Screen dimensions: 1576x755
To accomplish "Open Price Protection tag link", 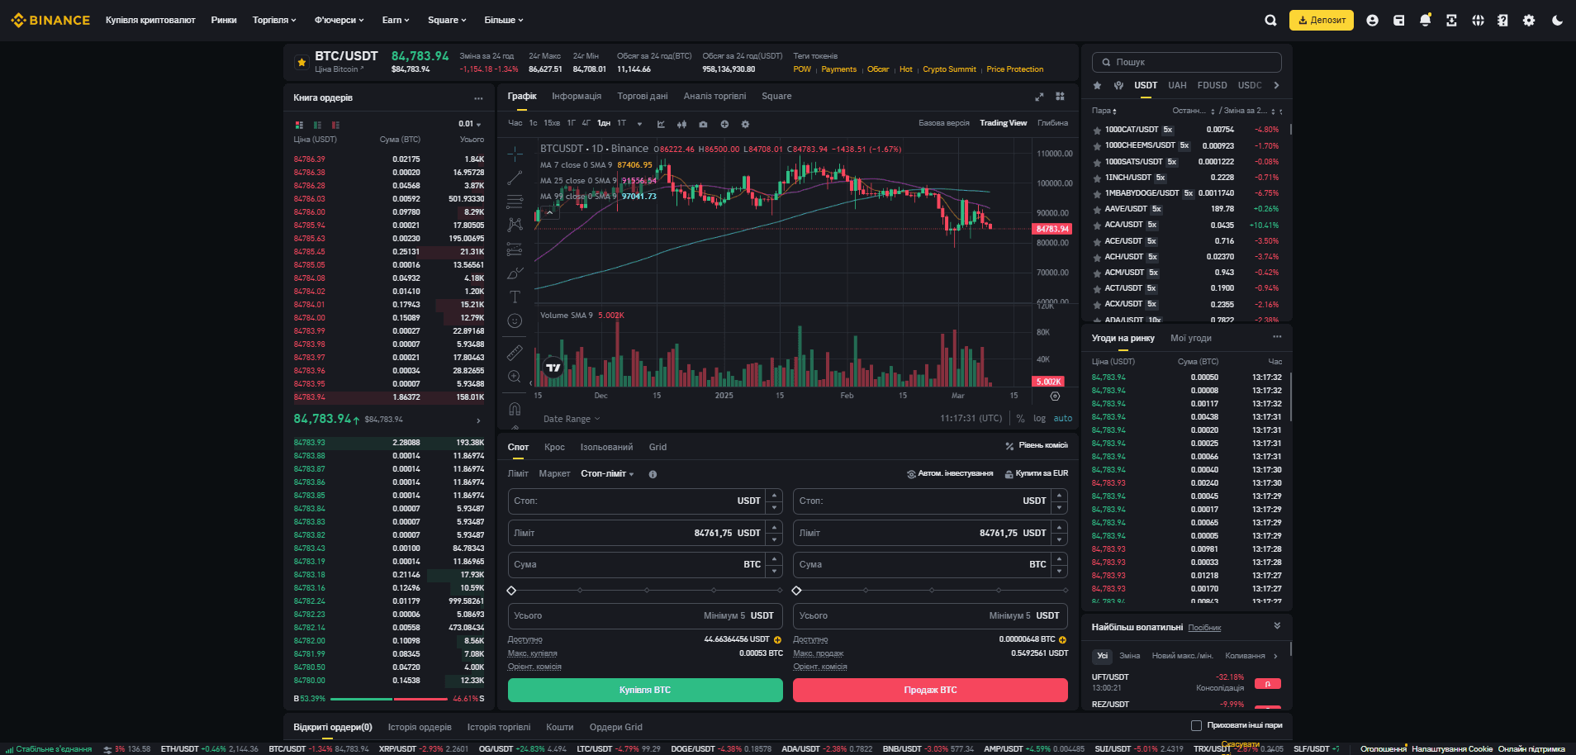I will (1014, 69).
